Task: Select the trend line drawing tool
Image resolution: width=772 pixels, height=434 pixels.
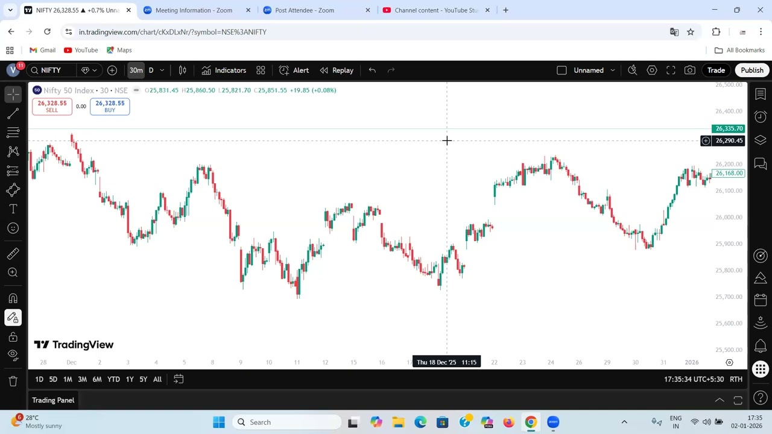Action: point(13,113)
